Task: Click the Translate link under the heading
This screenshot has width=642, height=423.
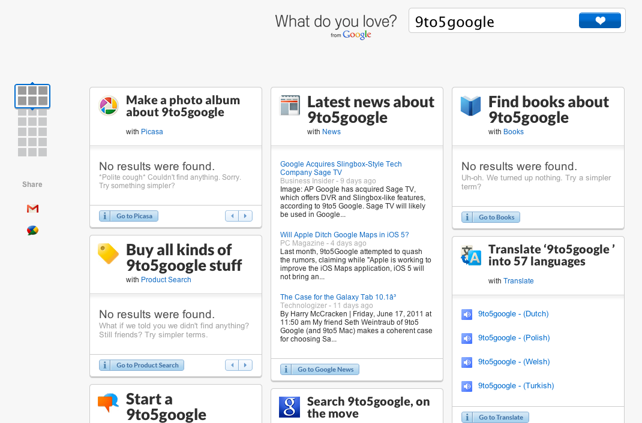Action: (518, 281)
